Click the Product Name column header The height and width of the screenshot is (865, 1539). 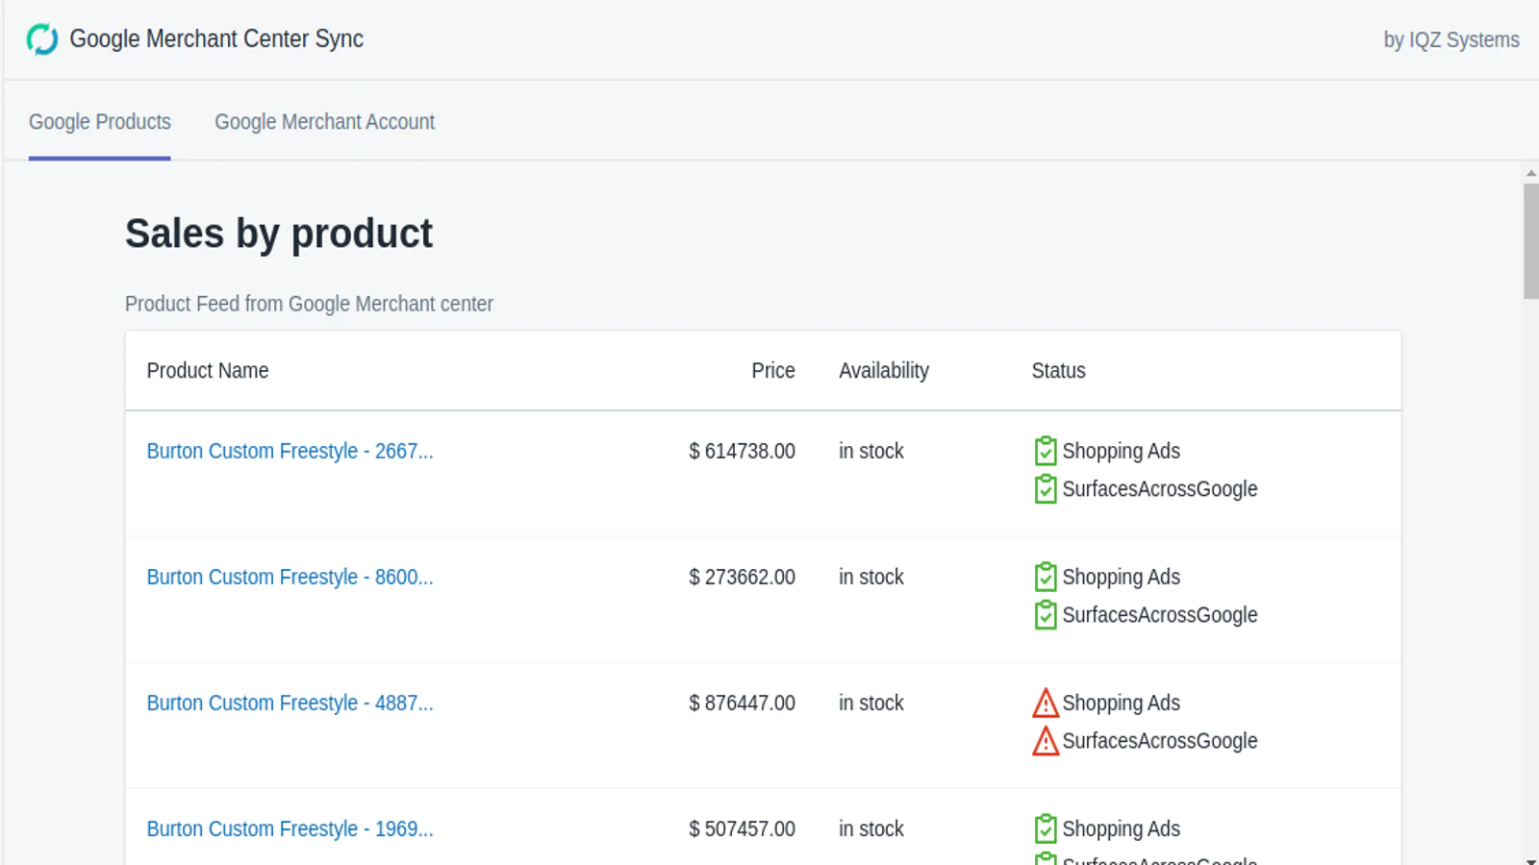click(208, 371)
